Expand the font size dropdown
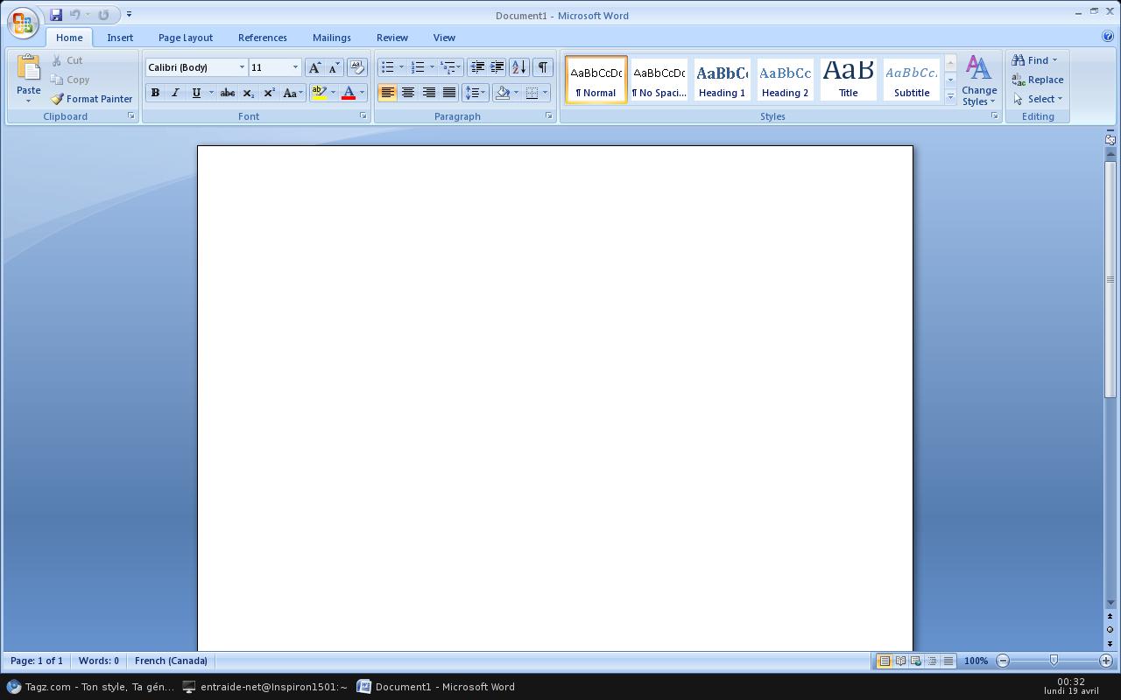 pyautogui.click(x=295, y=67)
